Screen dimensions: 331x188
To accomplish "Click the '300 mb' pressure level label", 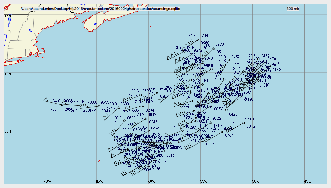I will (x=293, y=9).
